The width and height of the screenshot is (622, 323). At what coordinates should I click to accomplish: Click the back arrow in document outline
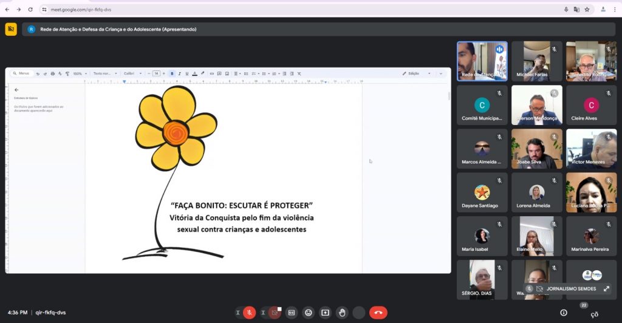pyautogui.click(x=16, y=89)
